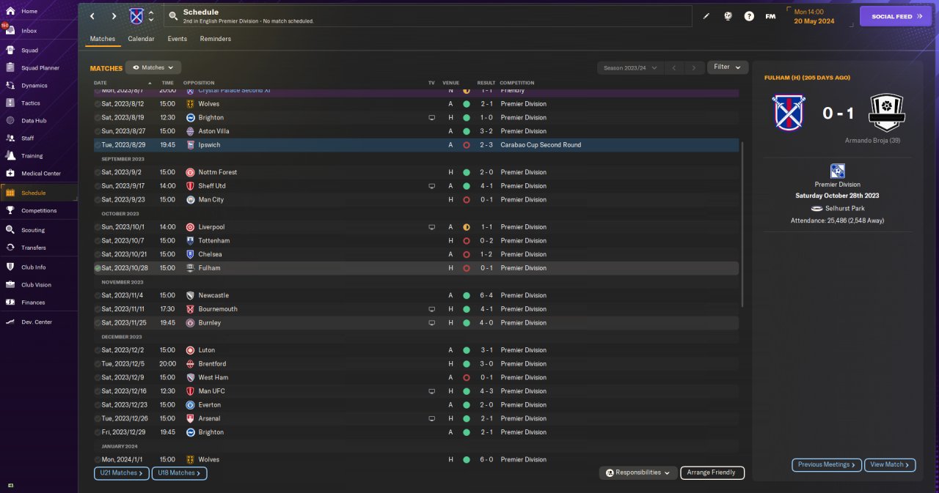Go to previous season arrow
The image size is (939, 493).
point(673,67)
